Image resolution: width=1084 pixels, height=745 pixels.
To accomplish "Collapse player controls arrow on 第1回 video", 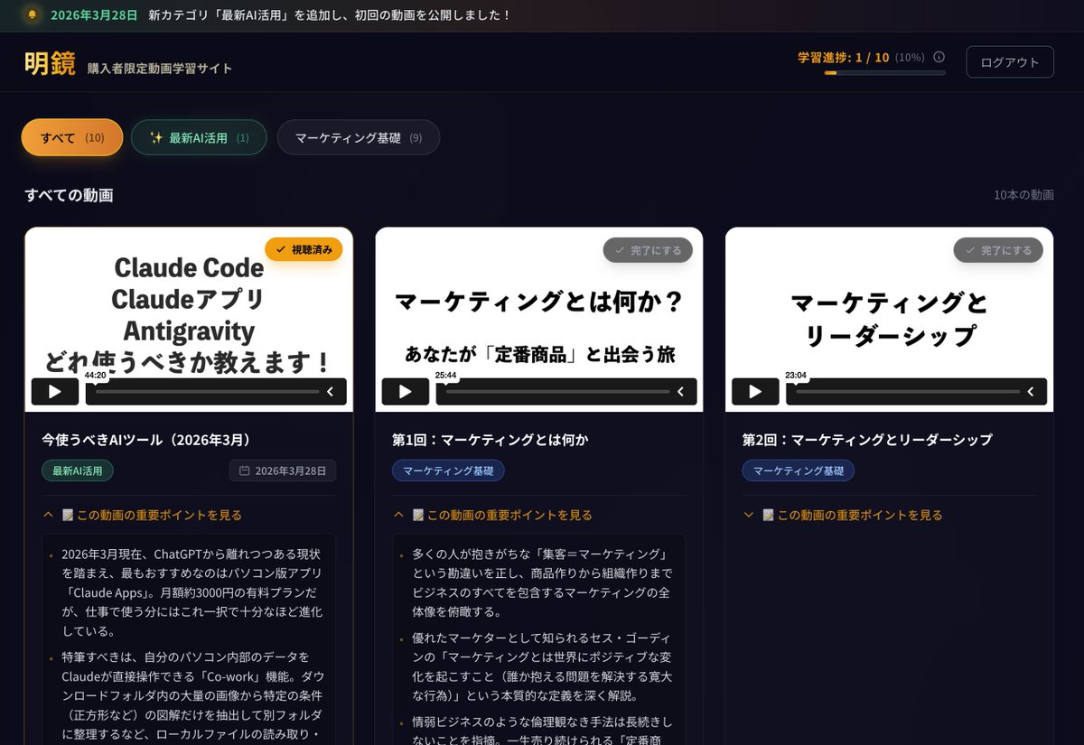I will (x=680, y=391).
